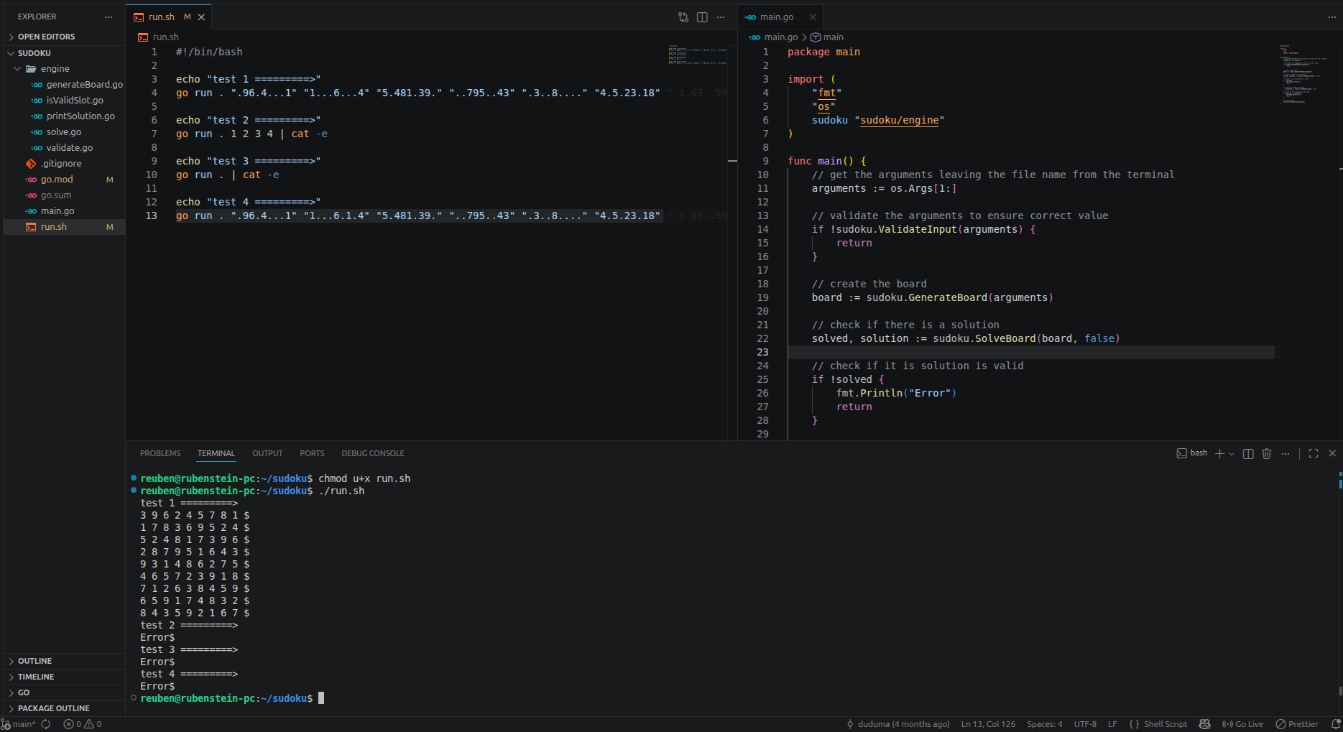Expand the Open Editors section
Image resolution: width=1343 pixels, height=732 pixels.
click(63, 37)
